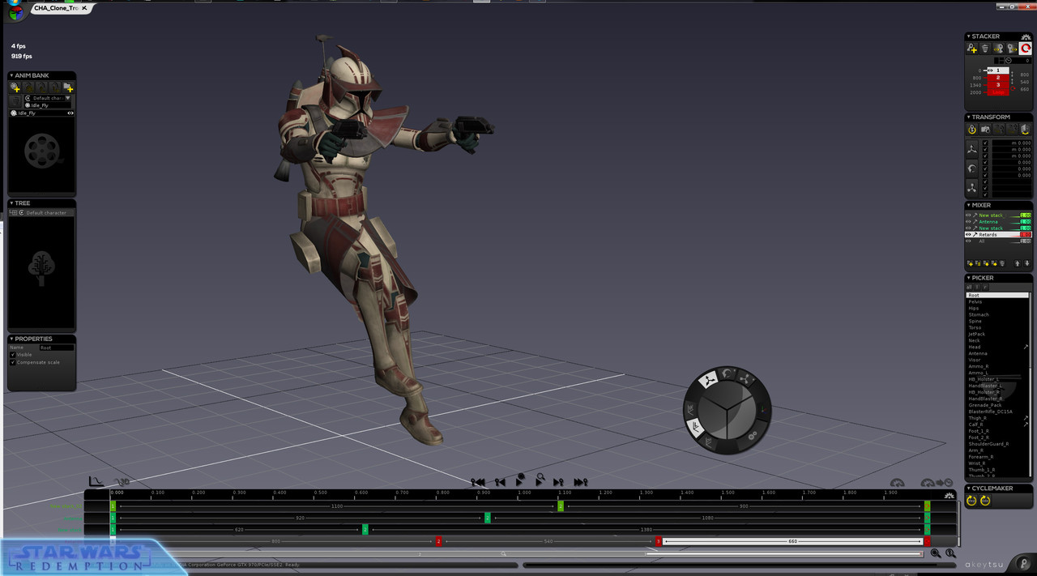Viewport: 1037px width, 576px height.
Task: Click the Name field containing Root
Action: click(x=56, y=348)
